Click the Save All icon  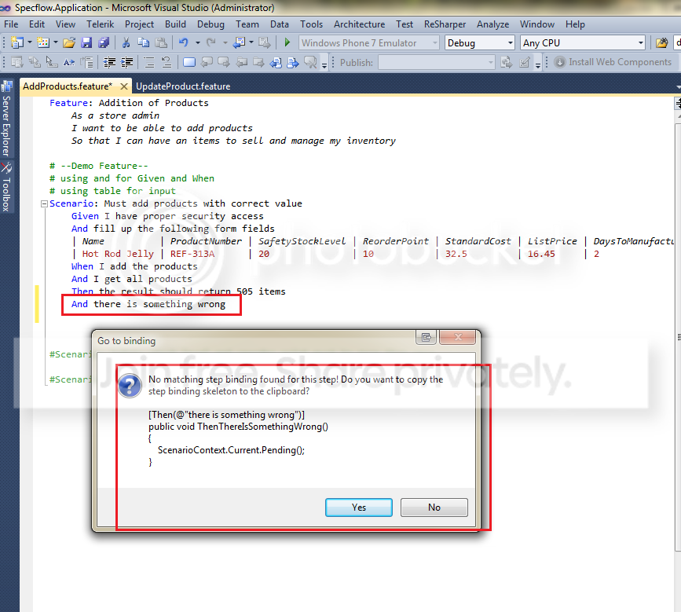point(104,42)
